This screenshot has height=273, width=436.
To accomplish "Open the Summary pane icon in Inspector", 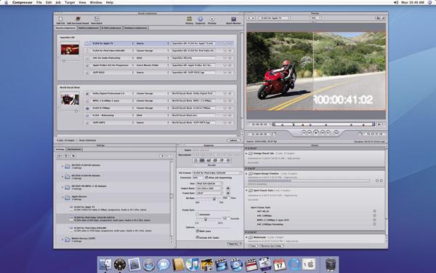I will (195, 160).
